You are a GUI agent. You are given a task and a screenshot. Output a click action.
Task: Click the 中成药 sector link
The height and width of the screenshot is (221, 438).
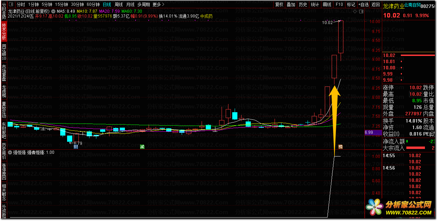click(x=206, y=16)
